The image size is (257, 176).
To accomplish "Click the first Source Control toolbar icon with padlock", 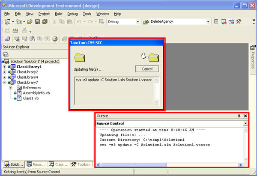I will point(7,39).
